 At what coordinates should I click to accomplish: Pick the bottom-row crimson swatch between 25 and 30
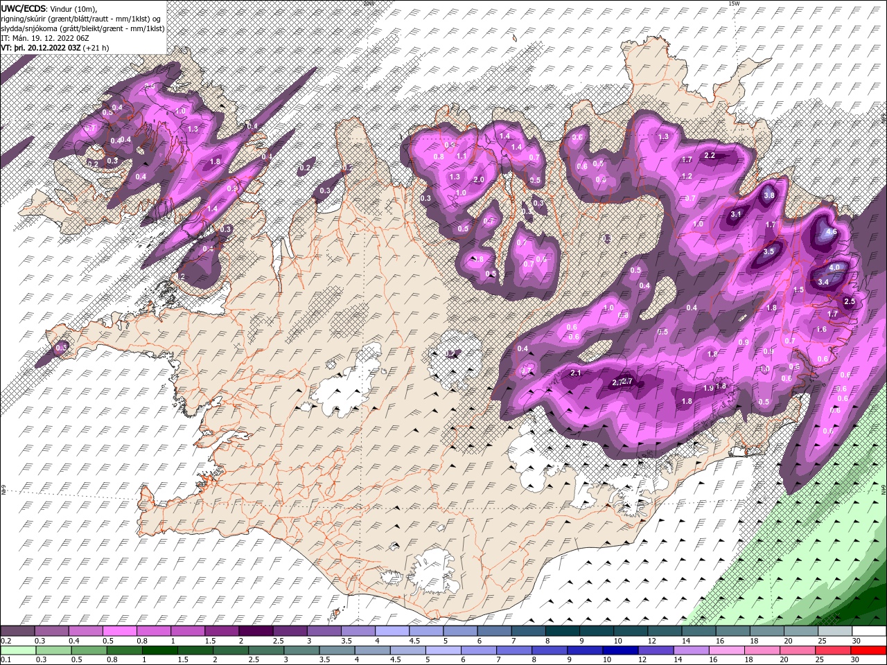pyautogui.click(x=834, y=650)
